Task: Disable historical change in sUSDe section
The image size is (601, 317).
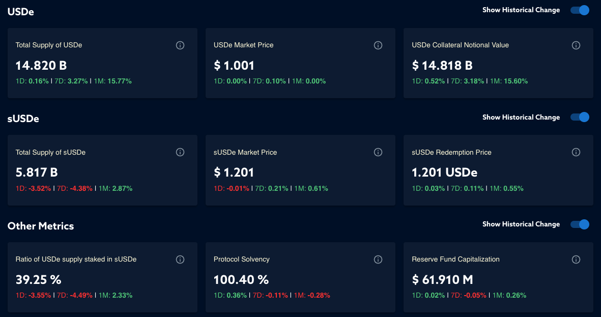Action: [x=580, y=117]
